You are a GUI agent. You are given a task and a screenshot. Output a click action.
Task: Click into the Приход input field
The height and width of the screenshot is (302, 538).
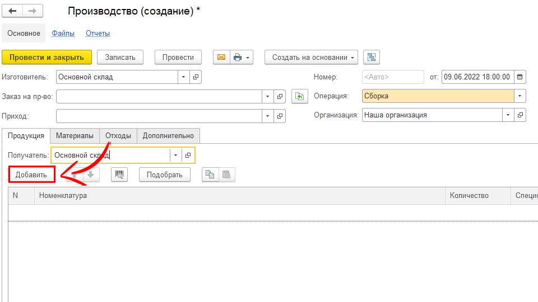159,116
